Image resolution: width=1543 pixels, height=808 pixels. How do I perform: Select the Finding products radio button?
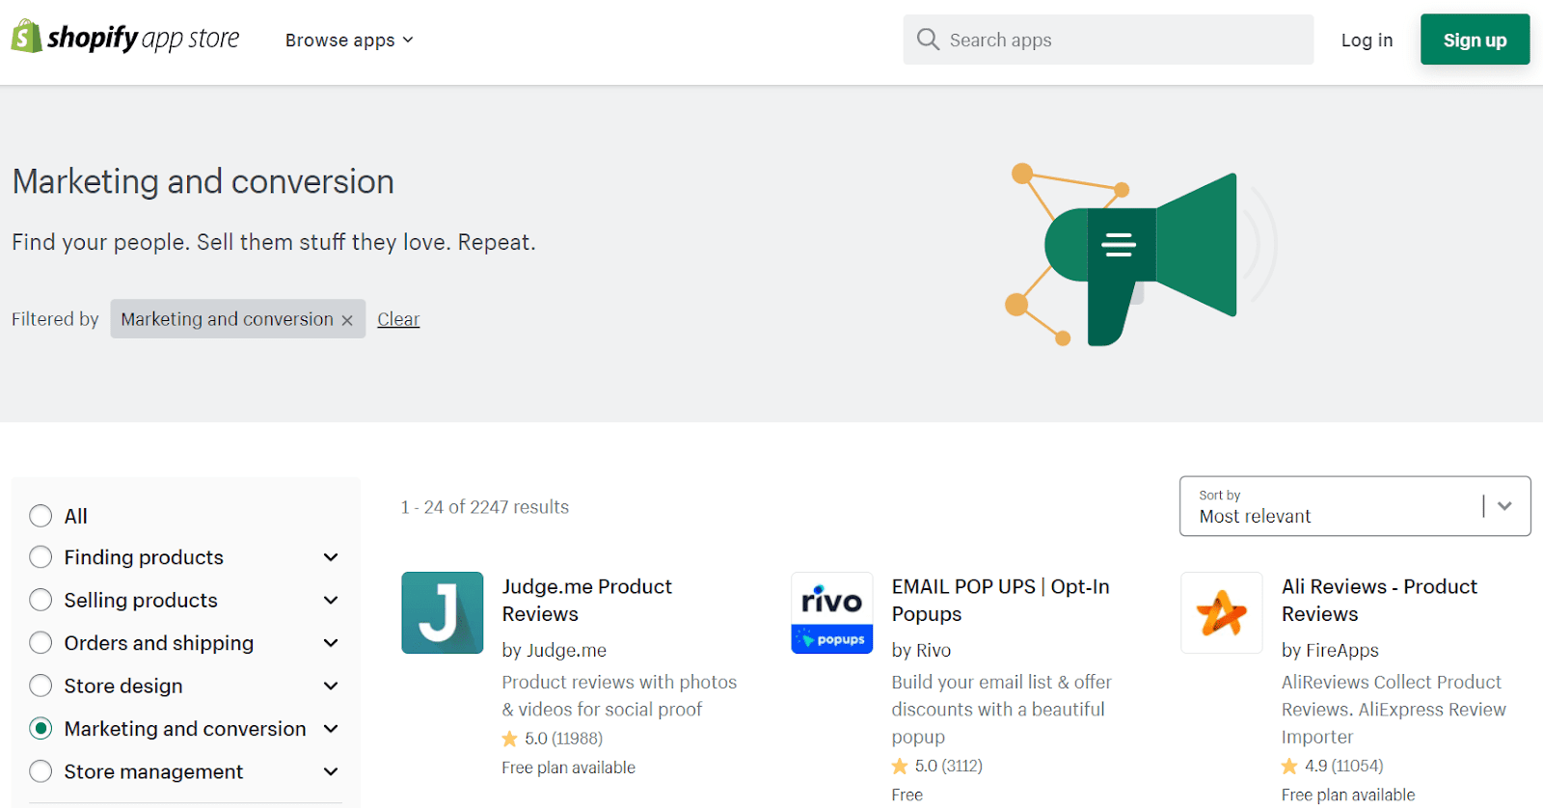pos(41,557)
